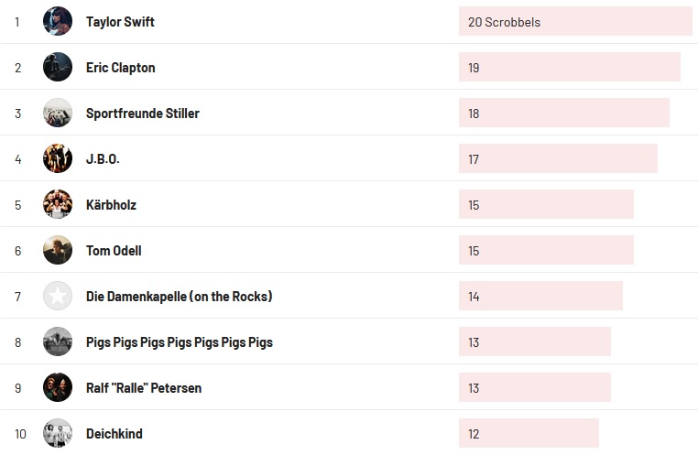Click Deichkind's 12 scrobbles bar
698x455 pixels.
click(x=529, y=433)
